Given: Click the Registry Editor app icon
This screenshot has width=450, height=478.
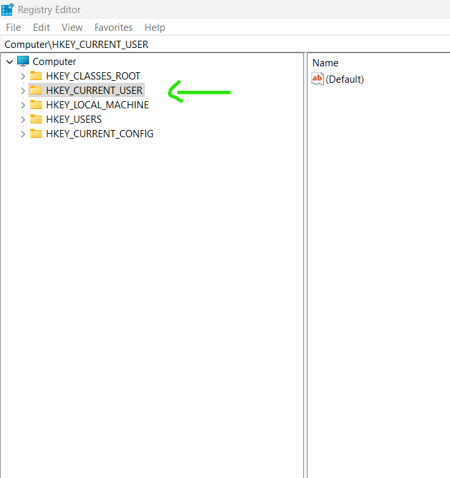Looking at the screenshot, I should [7, 9].
